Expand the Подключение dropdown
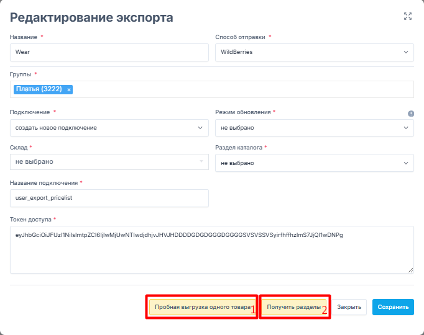424x335 pixels. (x=109, y=128)
